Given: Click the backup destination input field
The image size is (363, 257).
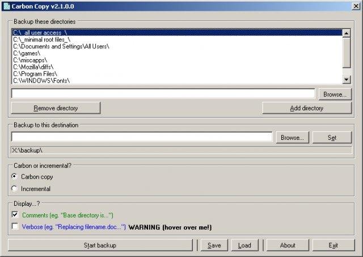Looking at the screenshot, I should pyautogui.click(x=142, y=136).
